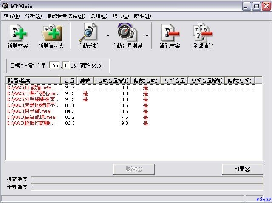Click the target volume field showing 95

(54, 66)
